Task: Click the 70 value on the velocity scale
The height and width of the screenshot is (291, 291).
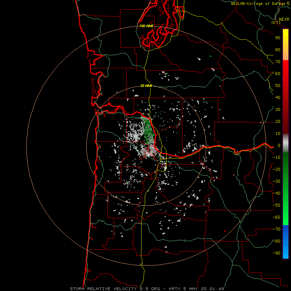Action: click(x=278, y=62)
